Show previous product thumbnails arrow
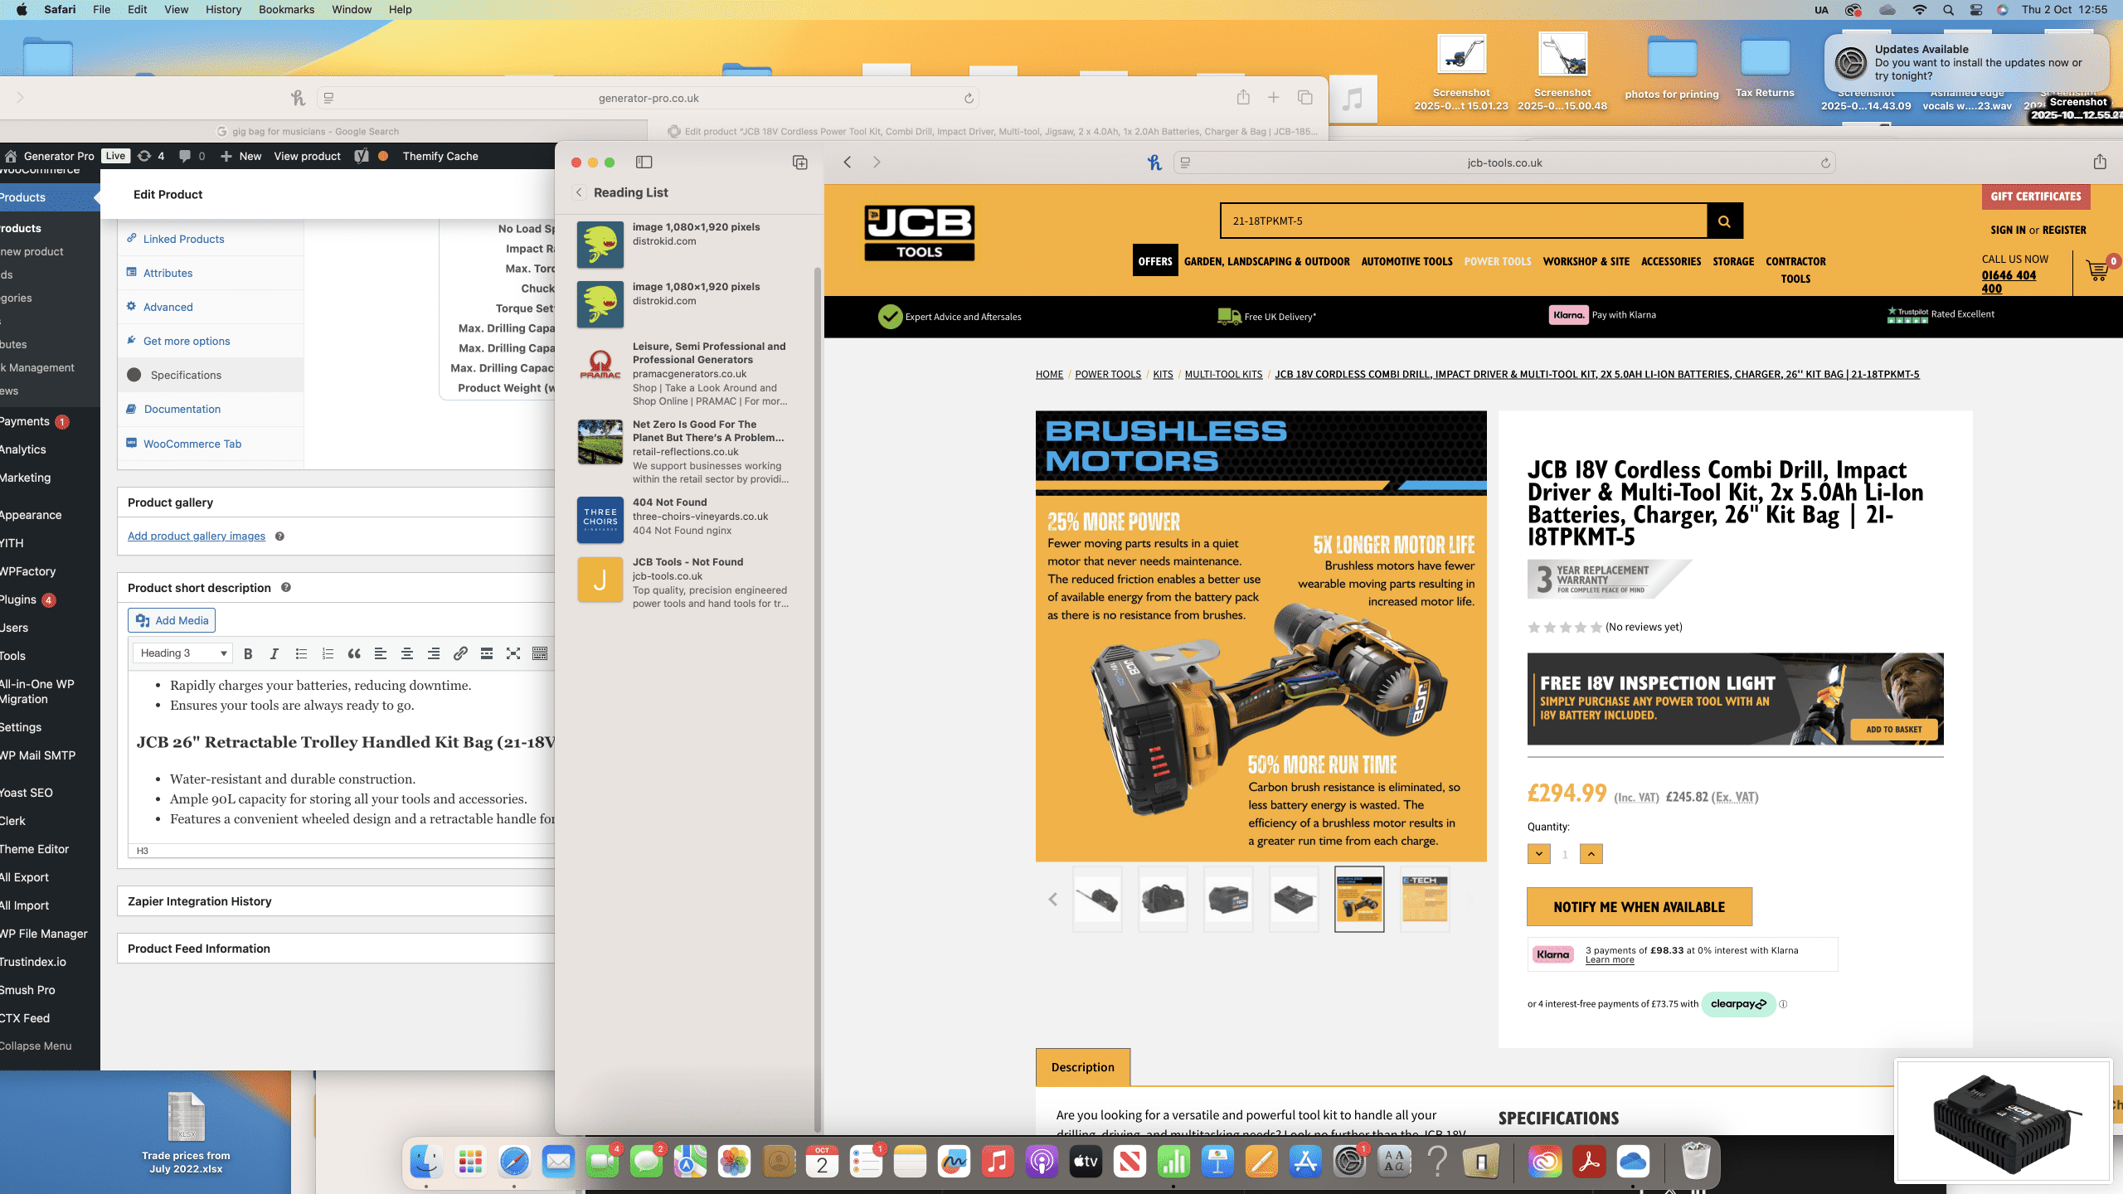 coord(1052,899)
